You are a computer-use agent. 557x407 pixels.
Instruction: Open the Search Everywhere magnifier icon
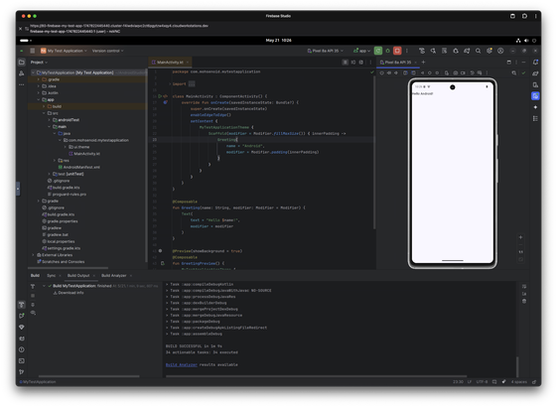(x=479, y=51)
